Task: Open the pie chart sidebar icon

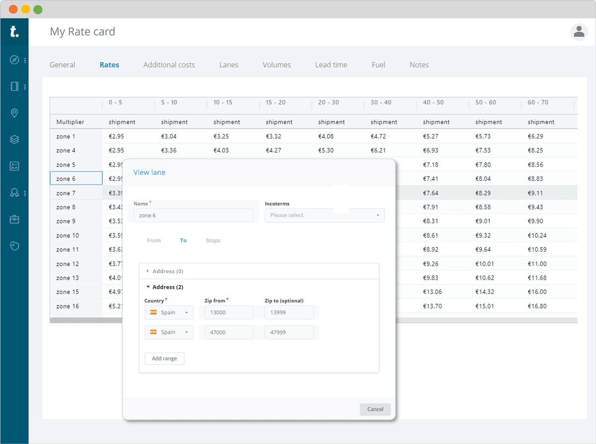Action: tap(14, 246)
